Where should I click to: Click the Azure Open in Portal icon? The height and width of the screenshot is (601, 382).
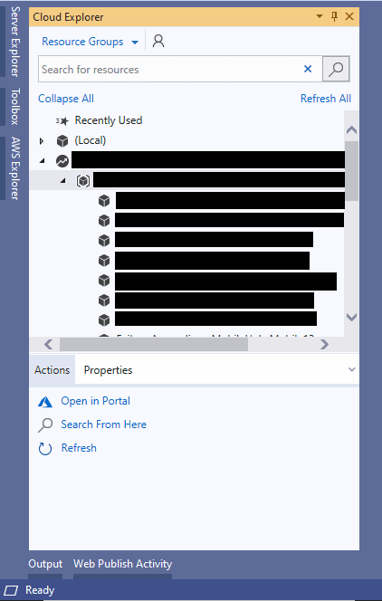tap(45, 402)
